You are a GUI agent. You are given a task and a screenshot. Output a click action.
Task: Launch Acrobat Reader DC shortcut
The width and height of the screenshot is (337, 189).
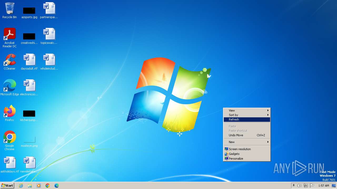click(9, 38)
